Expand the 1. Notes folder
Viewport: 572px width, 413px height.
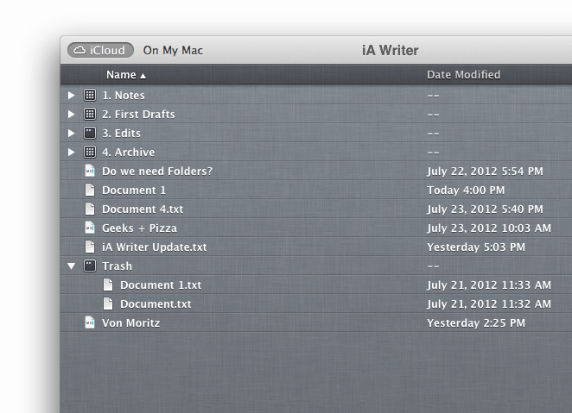point(71,95)
